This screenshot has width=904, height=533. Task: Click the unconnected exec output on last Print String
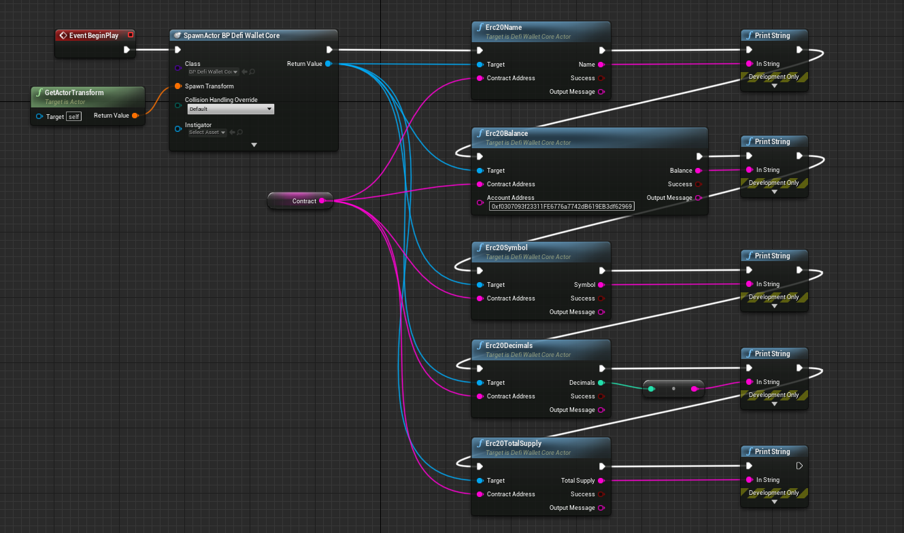coord(799,466)
